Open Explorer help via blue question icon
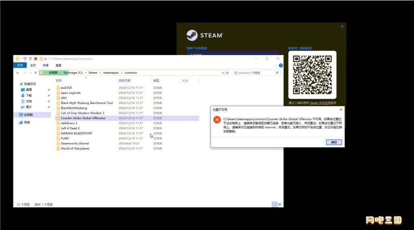 click(281, 65)
